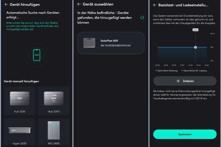Image resolution: width=221 pixels, height=147 pixels.
Task: Click the serial number SN: WOB1NHMBM490244
Action: tap(116, 46)
